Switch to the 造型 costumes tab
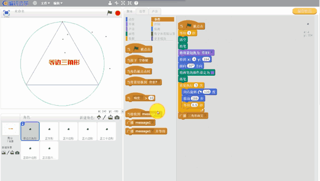Screen dimensions: 320x181 coord(142,11)
